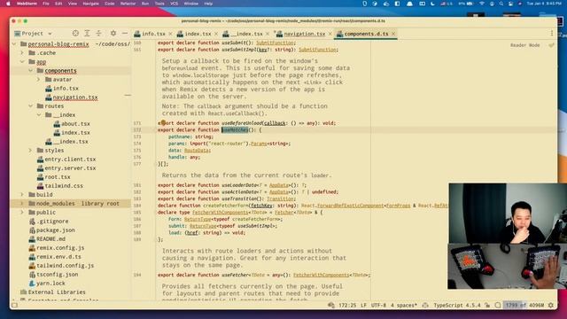The image size is (567, 319).
Task: Click the highlighted useMatches function name
Action: click(235, 130)
